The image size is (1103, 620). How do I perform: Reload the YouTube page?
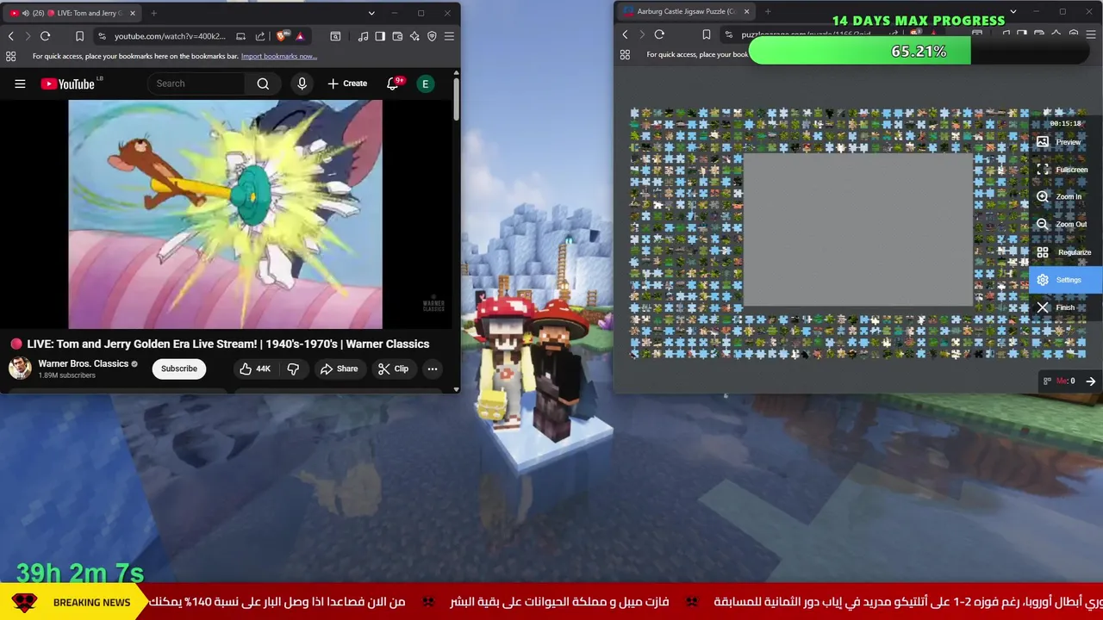point(45,36)
